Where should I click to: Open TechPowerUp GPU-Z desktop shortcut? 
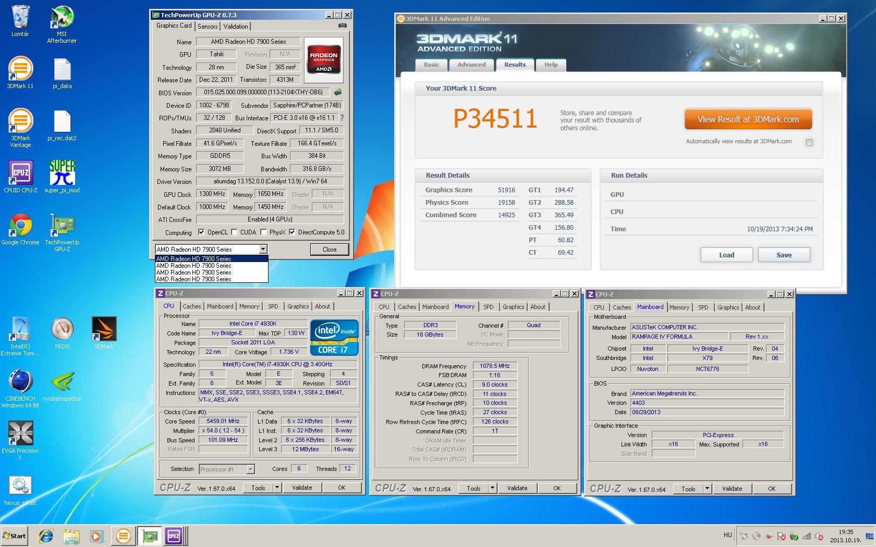click(62, 232)
